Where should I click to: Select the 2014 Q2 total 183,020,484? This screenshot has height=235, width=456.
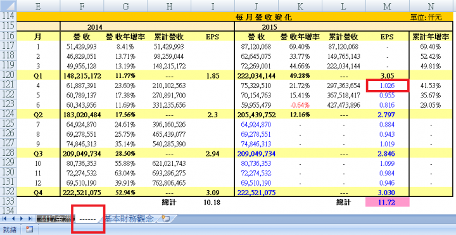pos(82,115)
